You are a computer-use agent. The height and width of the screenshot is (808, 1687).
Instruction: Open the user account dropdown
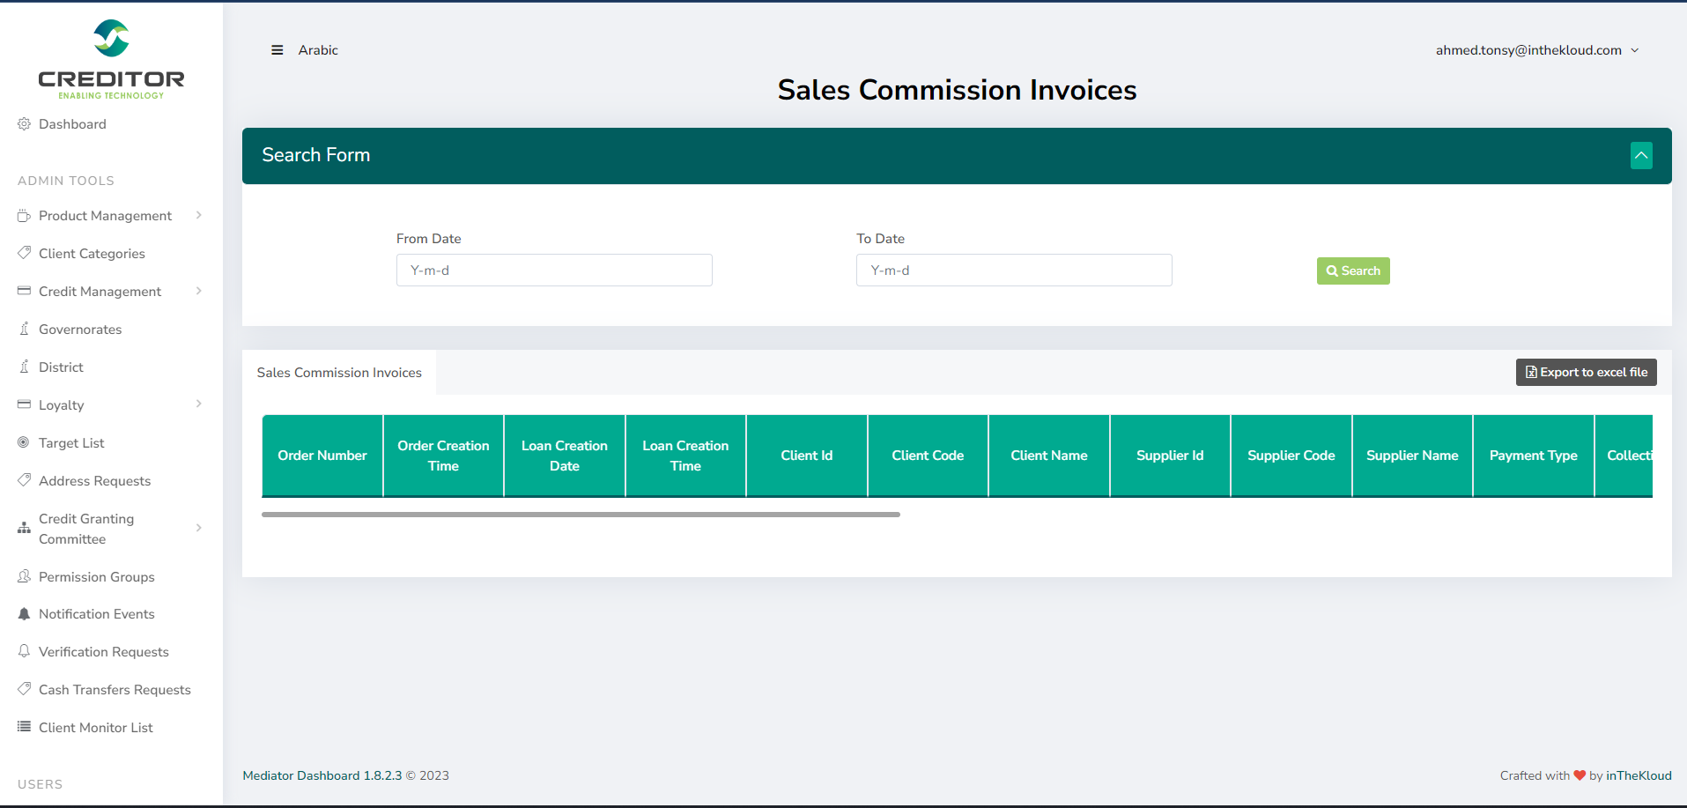tap(1536, 50)
